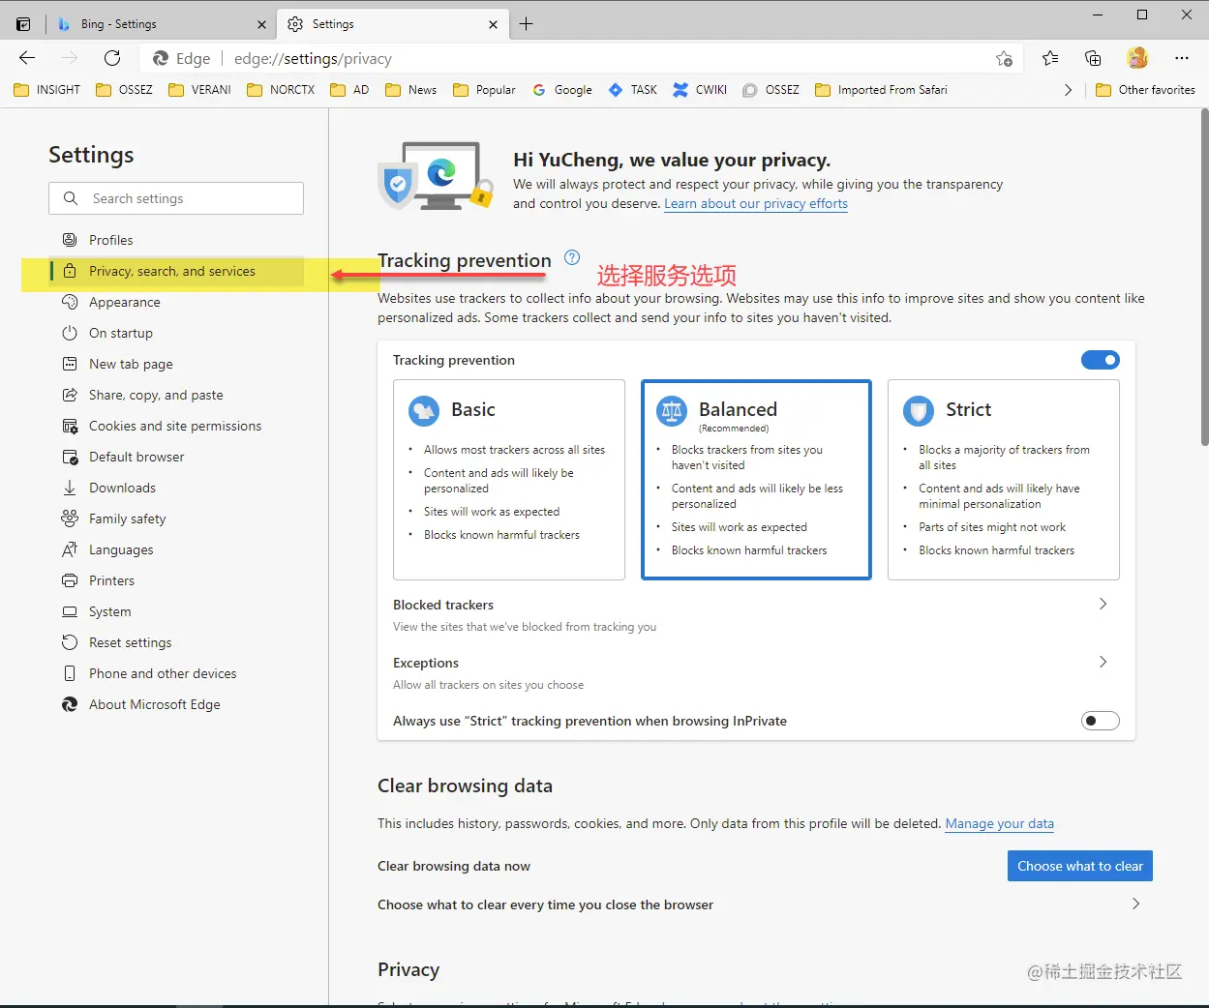Screen dimensions: 1209x1008
Task: Open the CWIKI bookmark
Action: (700, 90)
